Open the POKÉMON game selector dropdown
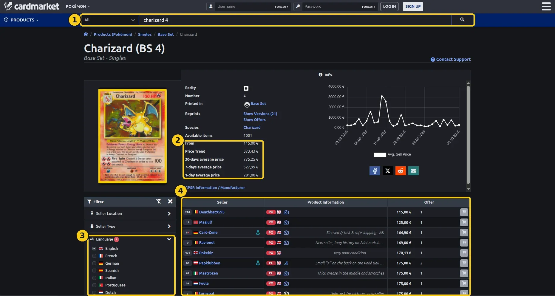The image size is (555, 296). pyautogui.click(x=78, y=6)
